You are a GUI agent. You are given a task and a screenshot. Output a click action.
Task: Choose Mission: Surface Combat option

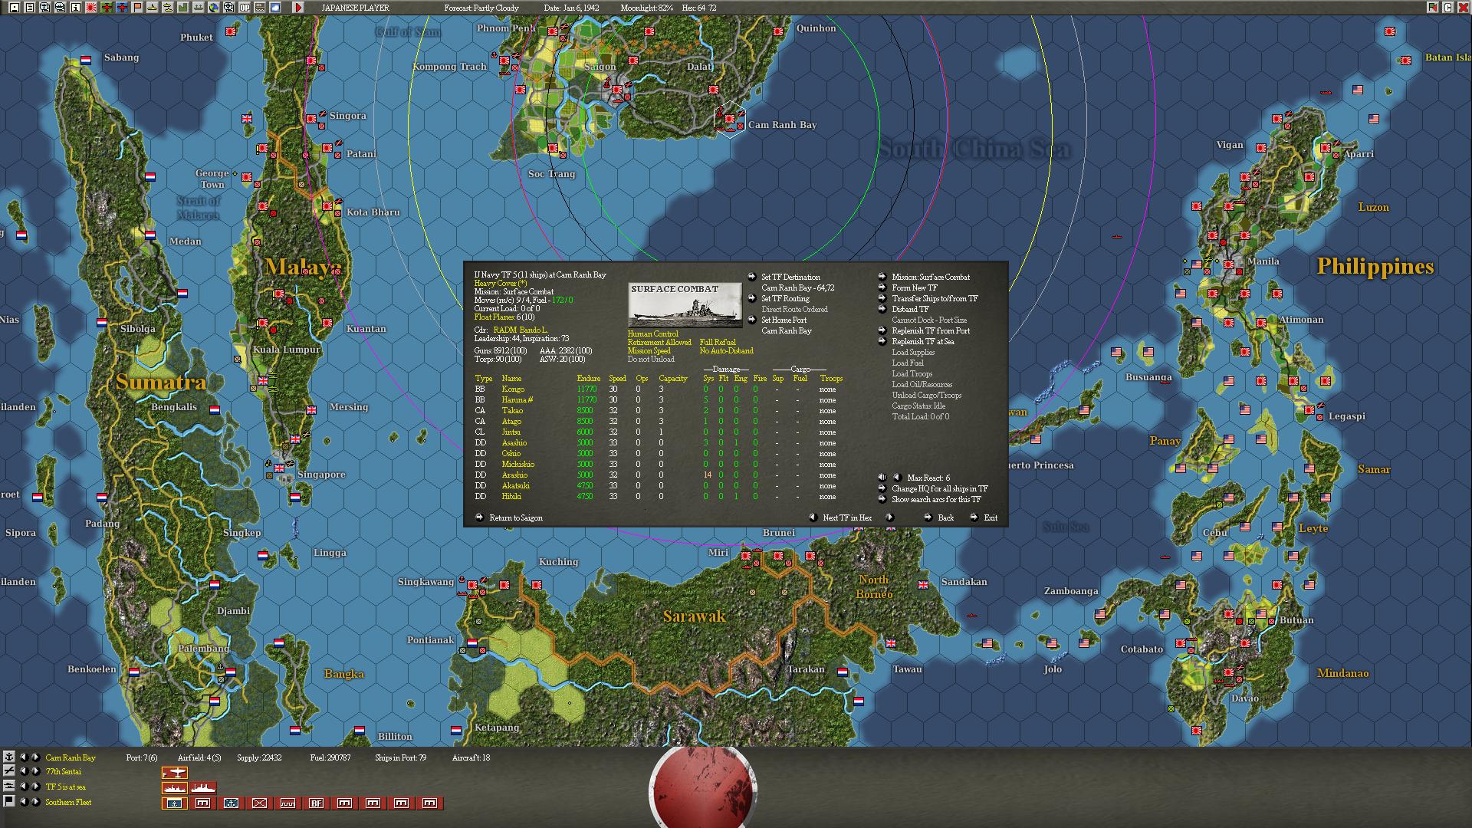931,278
